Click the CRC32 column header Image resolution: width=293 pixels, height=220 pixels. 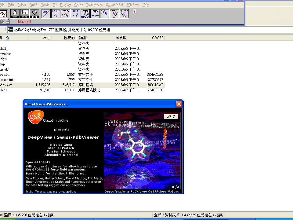click(x=154, y=38)
